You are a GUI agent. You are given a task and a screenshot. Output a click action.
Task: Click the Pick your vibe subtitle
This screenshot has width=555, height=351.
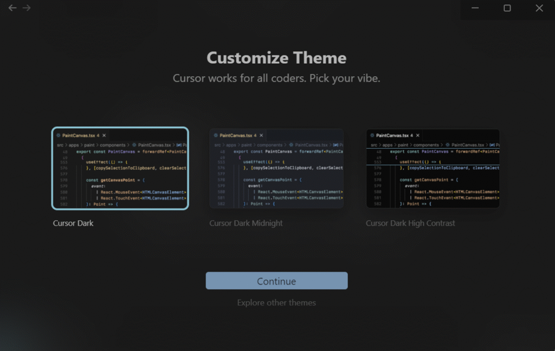tap(276, 78)
